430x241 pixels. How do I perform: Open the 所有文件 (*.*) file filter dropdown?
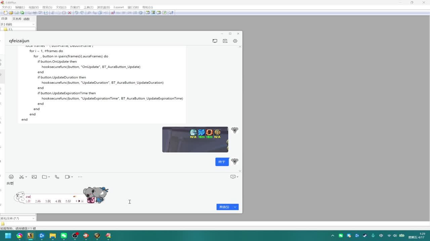coord(17,219)
